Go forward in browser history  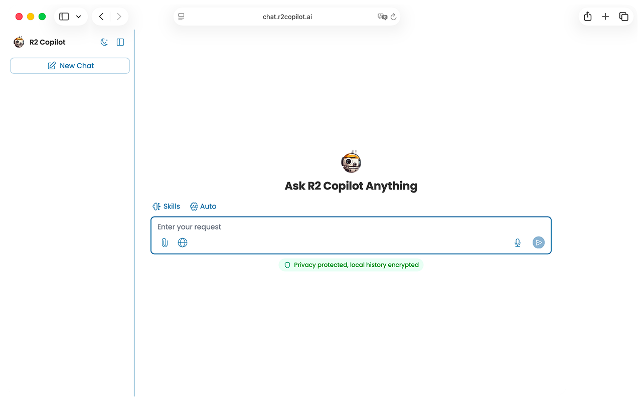(119, 17)
